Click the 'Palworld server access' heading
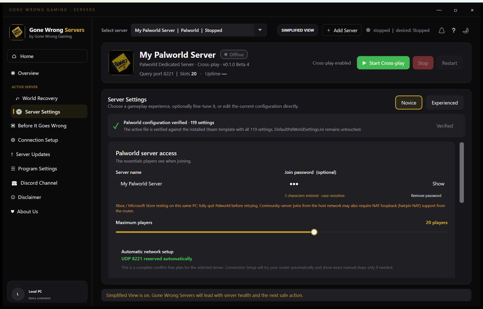 146,153
